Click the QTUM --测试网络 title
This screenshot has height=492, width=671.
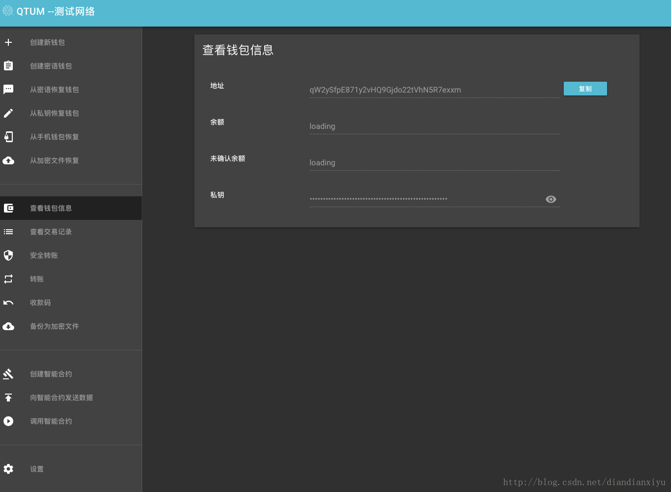pos(56,11)
